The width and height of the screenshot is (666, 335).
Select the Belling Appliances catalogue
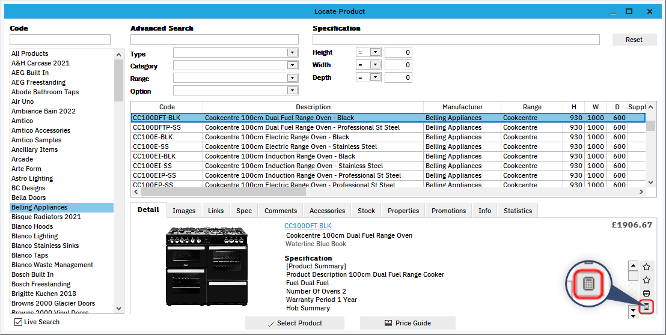coord(62,207)
